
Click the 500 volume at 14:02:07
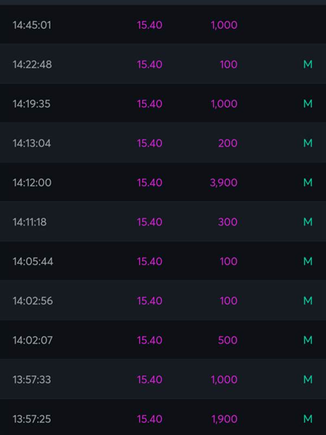228,340
